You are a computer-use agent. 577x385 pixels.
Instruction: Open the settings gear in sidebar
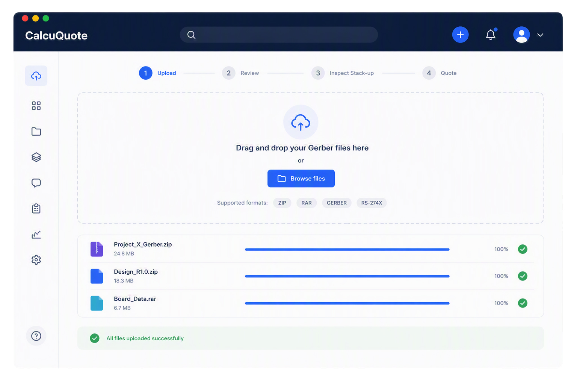[x=36, y=260]
